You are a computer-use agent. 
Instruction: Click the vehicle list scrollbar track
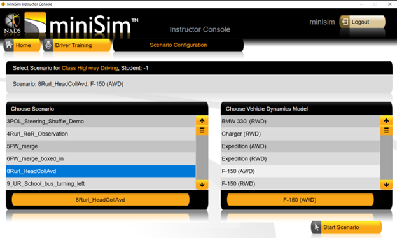click(386, 157)
